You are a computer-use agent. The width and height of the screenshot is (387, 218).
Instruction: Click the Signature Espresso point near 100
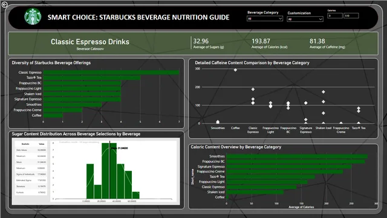coord(306,103)
